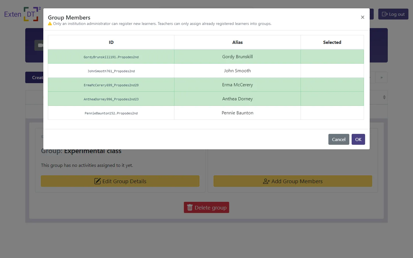Deselect the Gordy Brunskill alias row

tap(237, 57)
